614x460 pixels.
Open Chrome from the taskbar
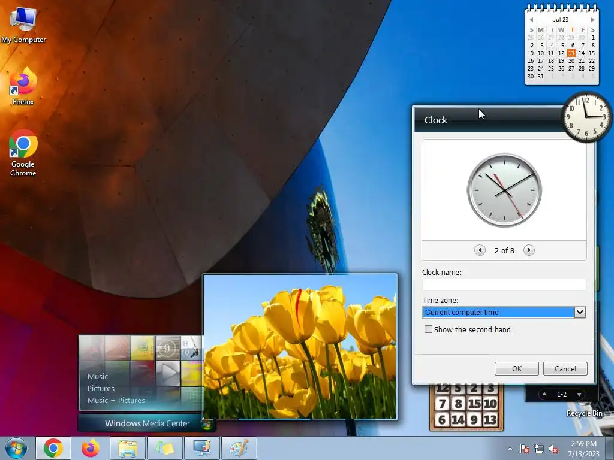(x=53, y=448)
